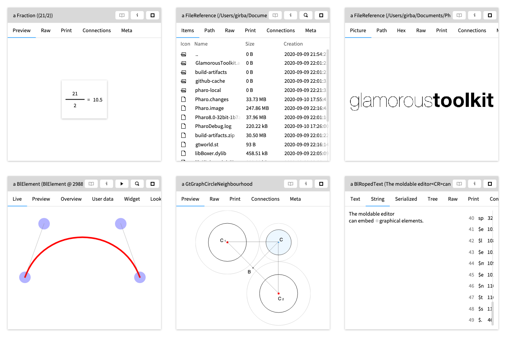
Task: Click the Size column header in the file list
Action: click(x=250, y=44)
